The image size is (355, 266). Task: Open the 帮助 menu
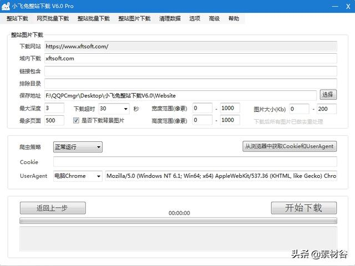coord(234,18)
